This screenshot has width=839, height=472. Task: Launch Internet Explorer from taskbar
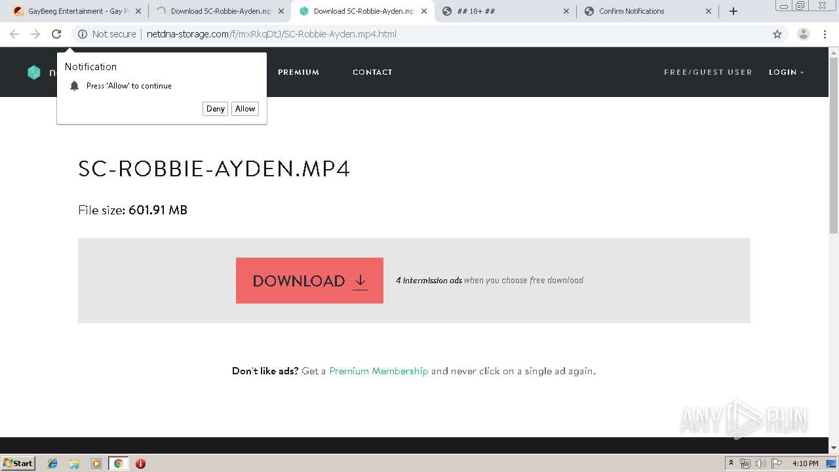pyautogui.click(x=52, y=463)
